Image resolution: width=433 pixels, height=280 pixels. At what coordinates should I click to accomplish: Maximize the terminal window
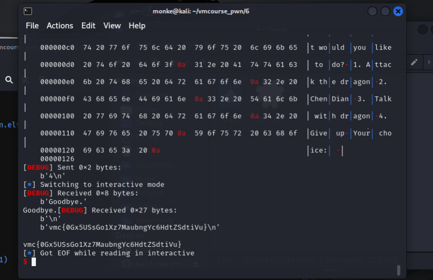385,11
